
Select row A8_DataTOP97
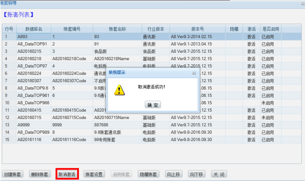pyautogui.click(x=152, y=66)
